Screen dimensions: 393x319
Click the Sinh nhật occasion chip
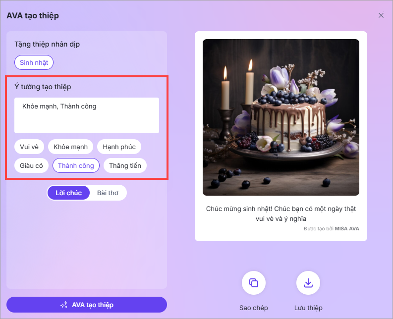coord(34,62)
